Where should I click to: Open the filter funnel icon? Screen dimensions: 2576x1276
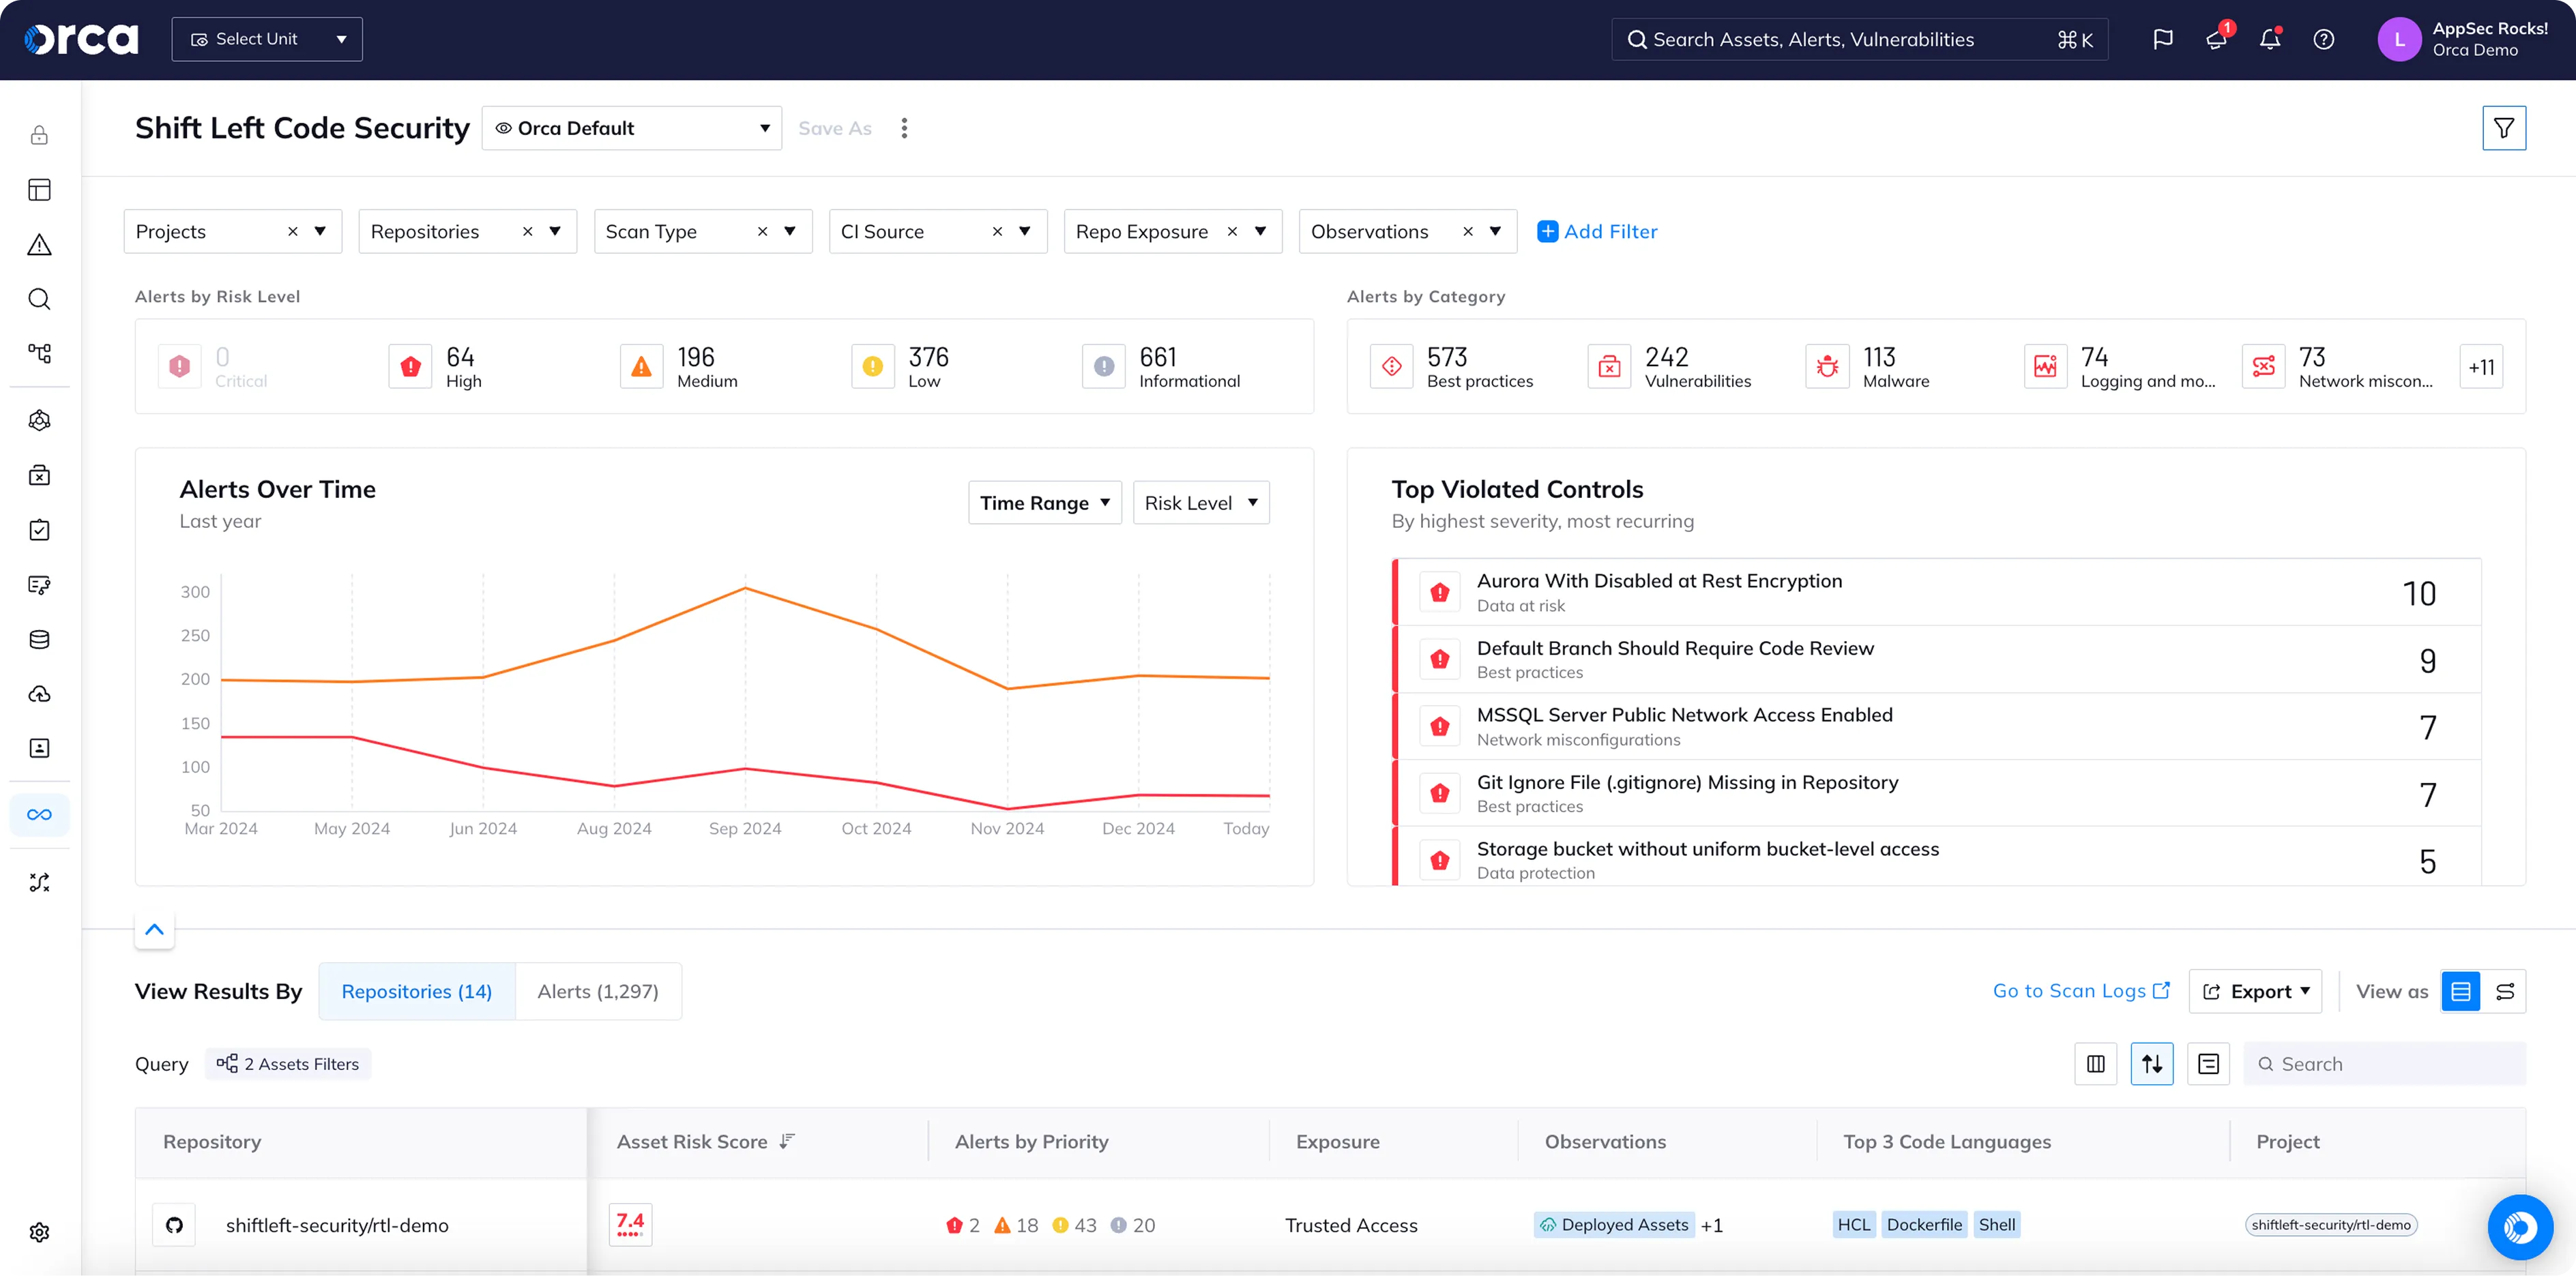point(2503,128)
